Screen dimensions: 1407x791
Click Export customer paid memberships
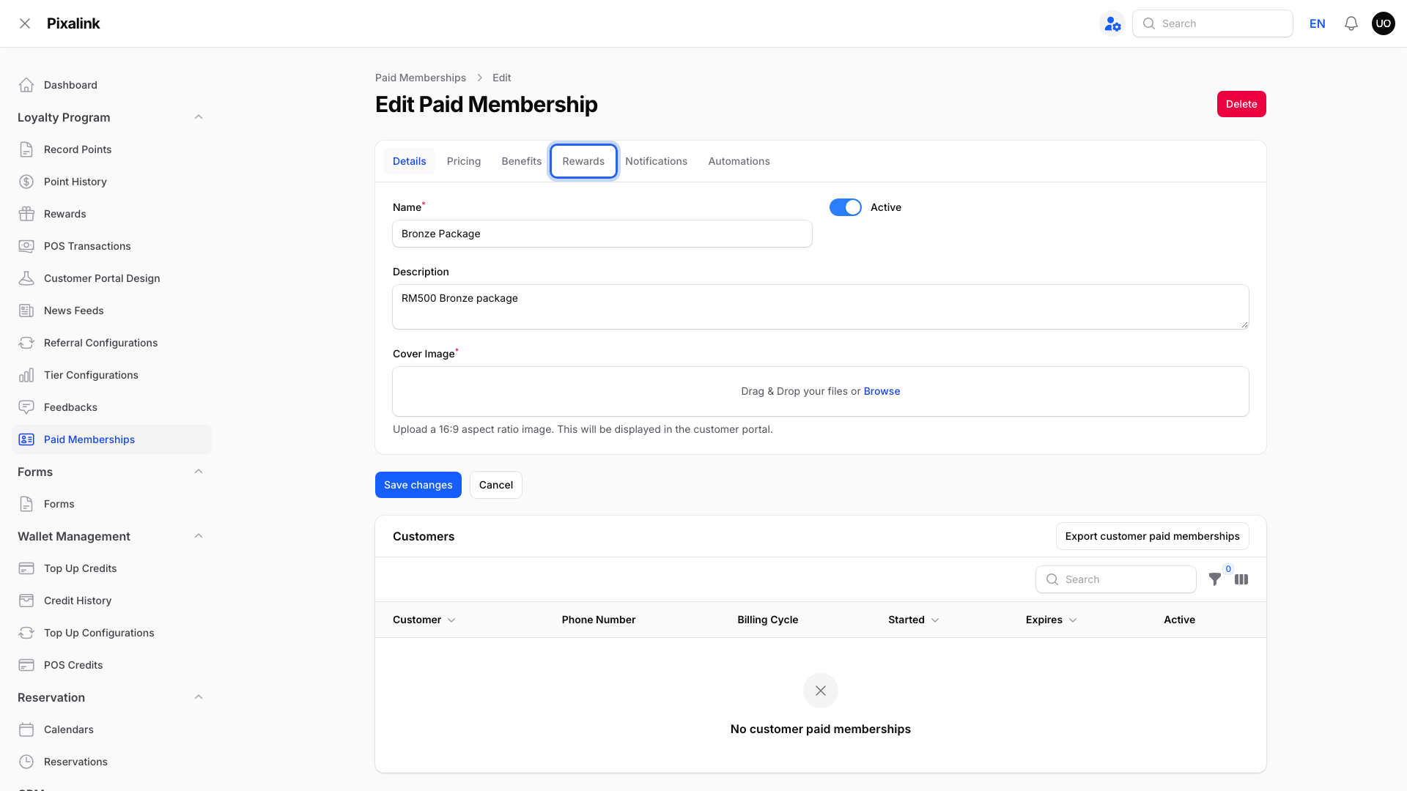1153,536
